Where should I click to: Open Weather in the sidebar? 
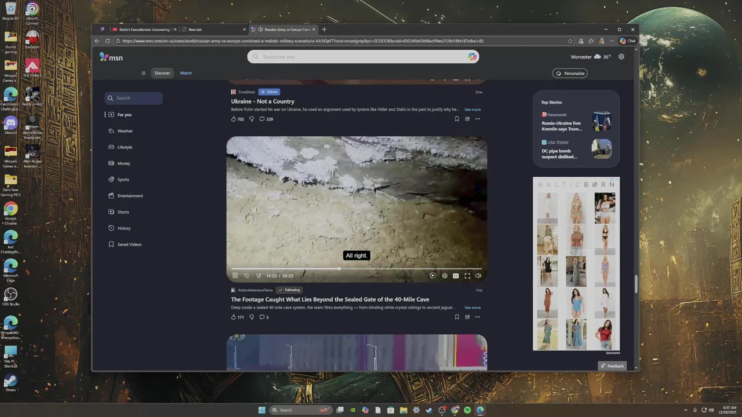click(x=125, y=131)
